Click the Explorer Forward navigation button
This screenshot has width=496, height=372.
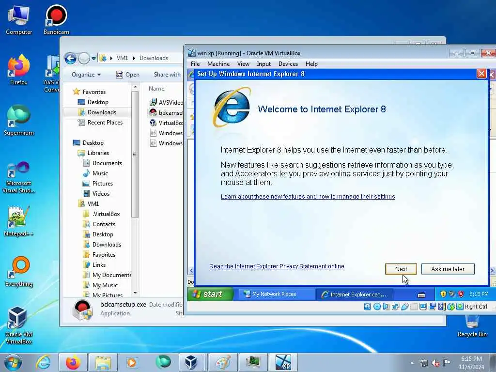[84, 58]
